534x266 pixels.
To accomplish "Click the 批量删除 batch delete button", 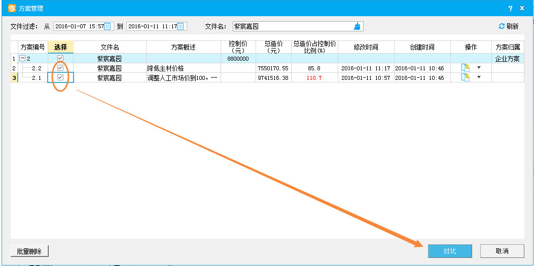I will click(x=29, y=251).
